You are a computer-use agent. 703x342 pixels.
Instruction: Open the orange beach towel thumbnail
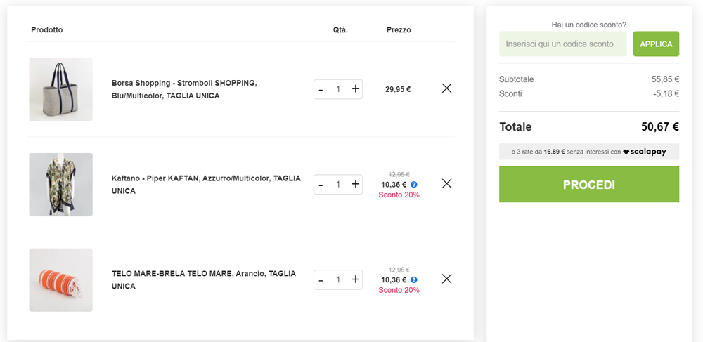[61, 279]
